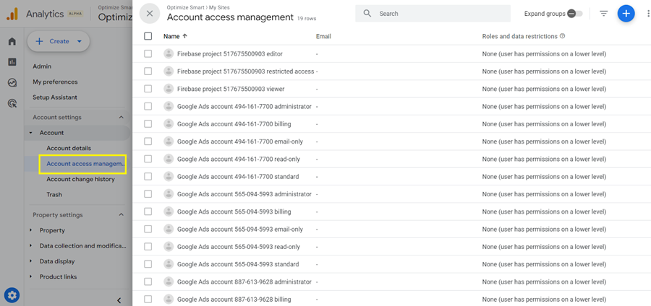This screenshot has width=651, height=306.
Task: Collapse the Property settings section
Action: (122, 214)
